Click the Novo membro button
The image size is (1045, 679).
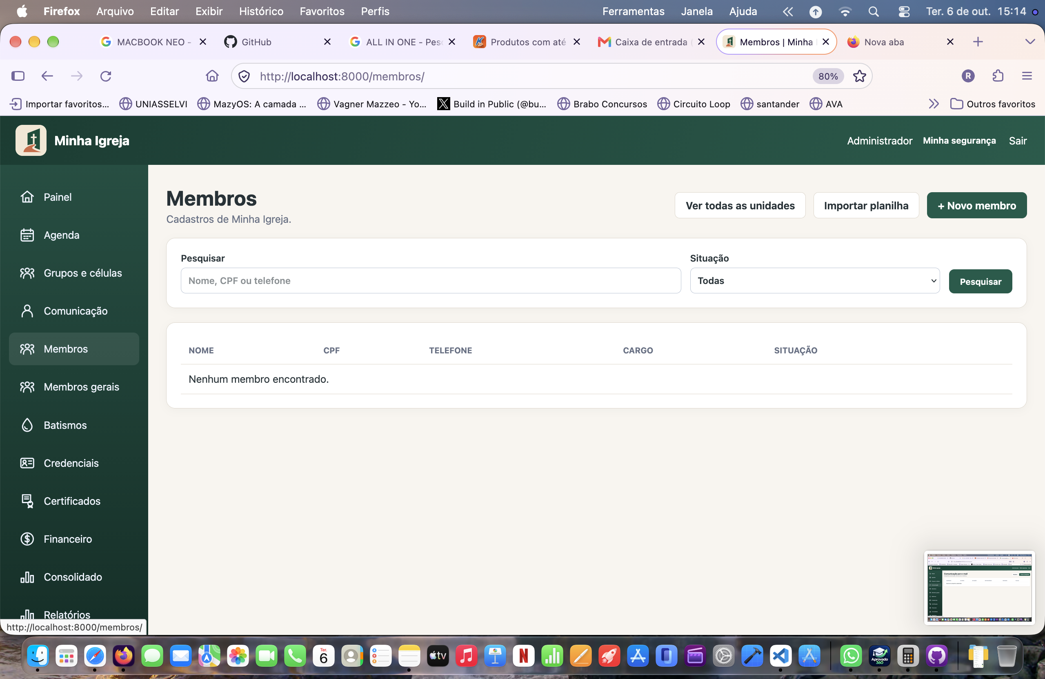976,205
